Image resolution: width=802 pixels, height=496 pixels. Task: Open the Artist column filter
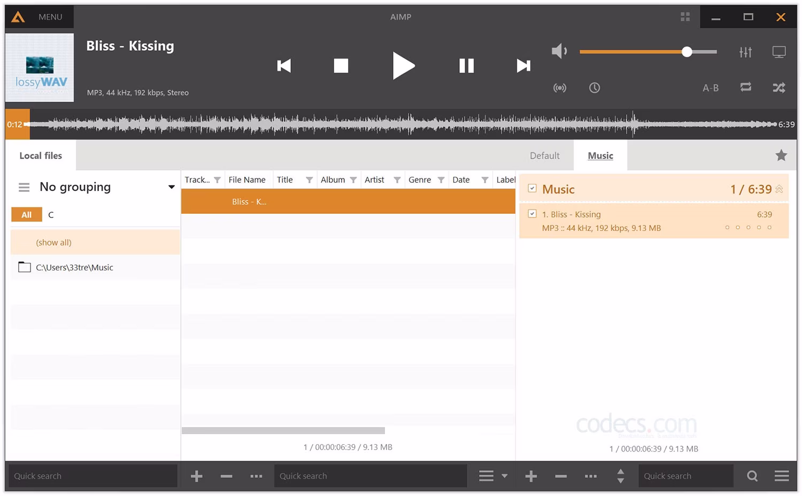tap(397, 180)
